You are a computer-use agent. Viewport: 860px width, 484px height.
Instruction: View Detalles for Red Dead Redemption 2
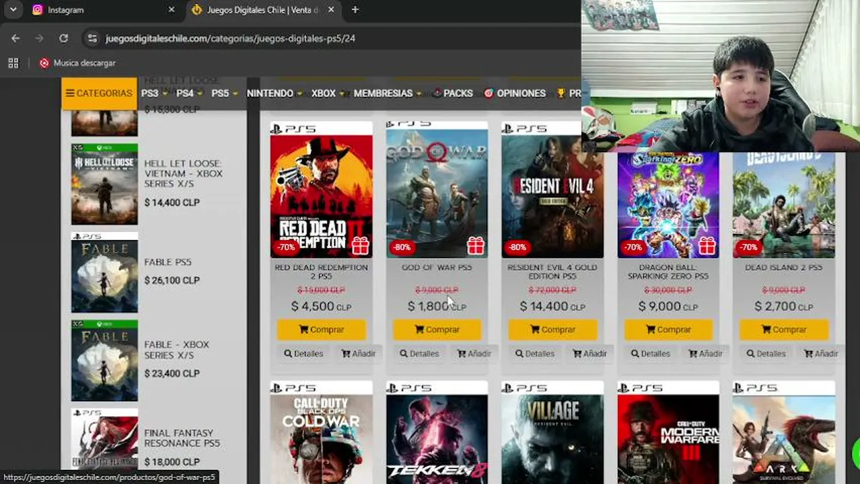pos(303,354)
